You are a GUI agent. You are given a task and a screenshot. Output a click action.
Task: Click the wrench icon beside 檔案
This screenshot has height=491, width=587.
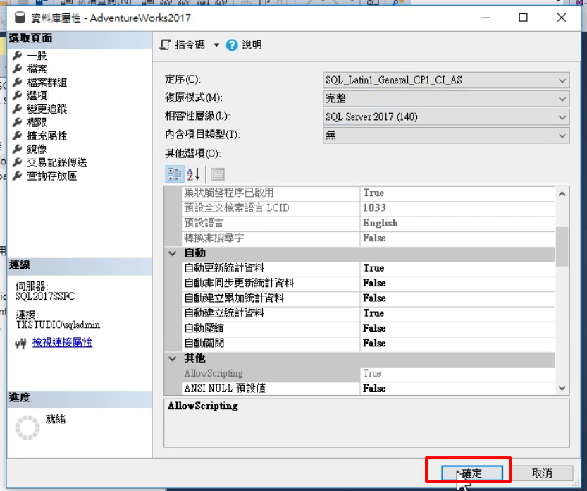point(17,69)
